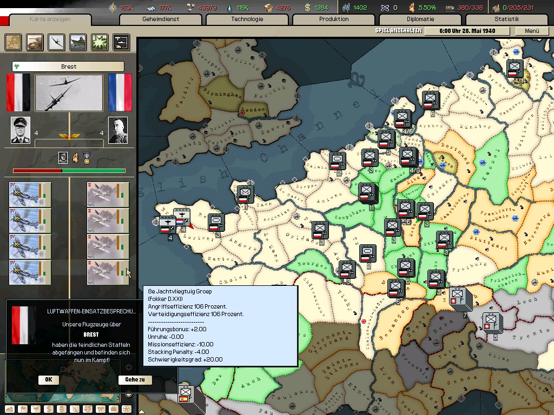554x415 pixels.
Task: Open the naval units list (warship icon)
Action: pos(78,42)
